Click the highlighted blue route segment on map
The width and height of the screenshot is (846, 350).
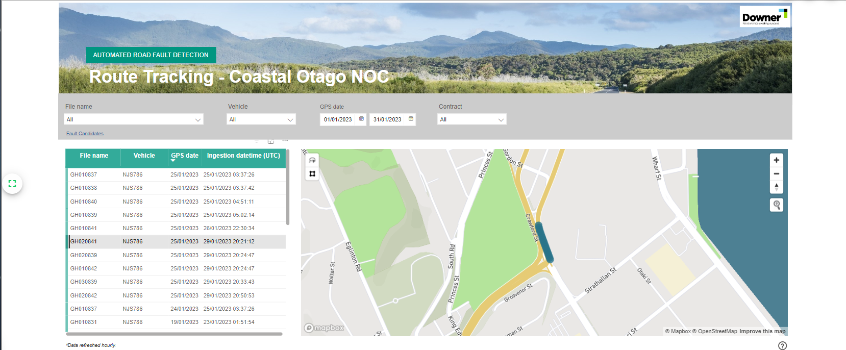pos(543,243)
